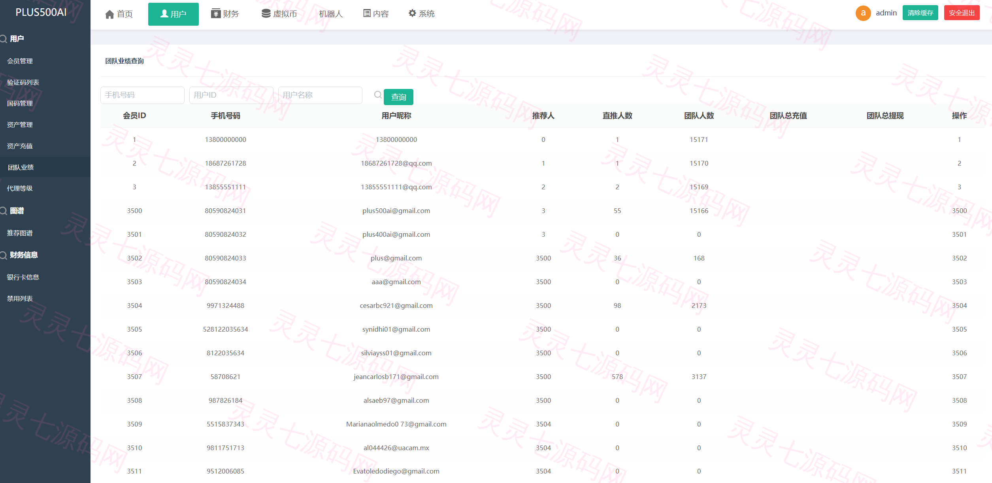Click the jeancarlosb171@gmail.com cell
The image size is (992, 483).
pyautogui.click(x=396, y=377)
